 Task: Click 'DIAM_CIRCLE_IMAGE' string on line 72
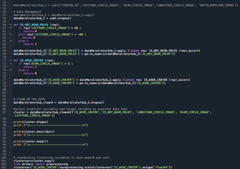point(47,63)
